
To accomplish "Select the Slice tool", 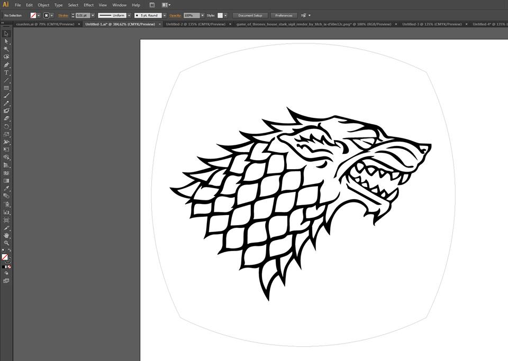I will (x=6, y=228).
